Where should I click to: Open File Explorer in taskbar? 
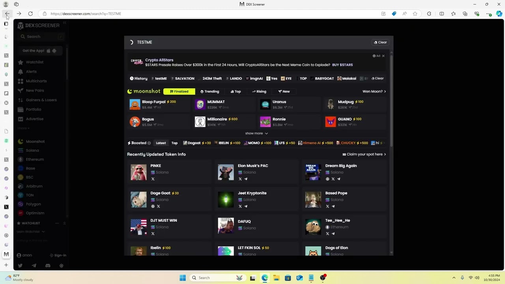pos(276,278)
